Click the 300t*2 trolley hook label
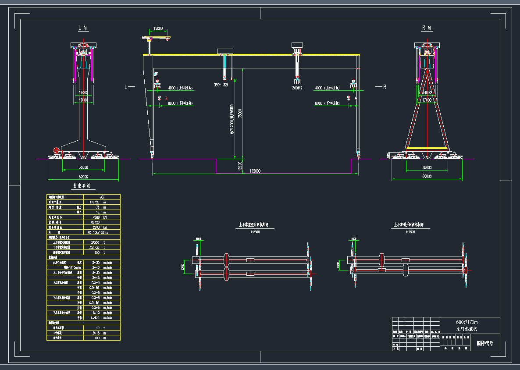Screen dimensions: 520x370 (298, 88)
